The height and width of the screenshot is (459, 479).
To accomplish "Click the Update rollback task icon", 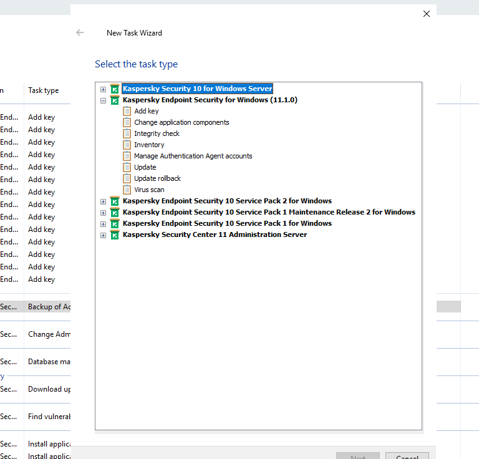I will 127,178.
